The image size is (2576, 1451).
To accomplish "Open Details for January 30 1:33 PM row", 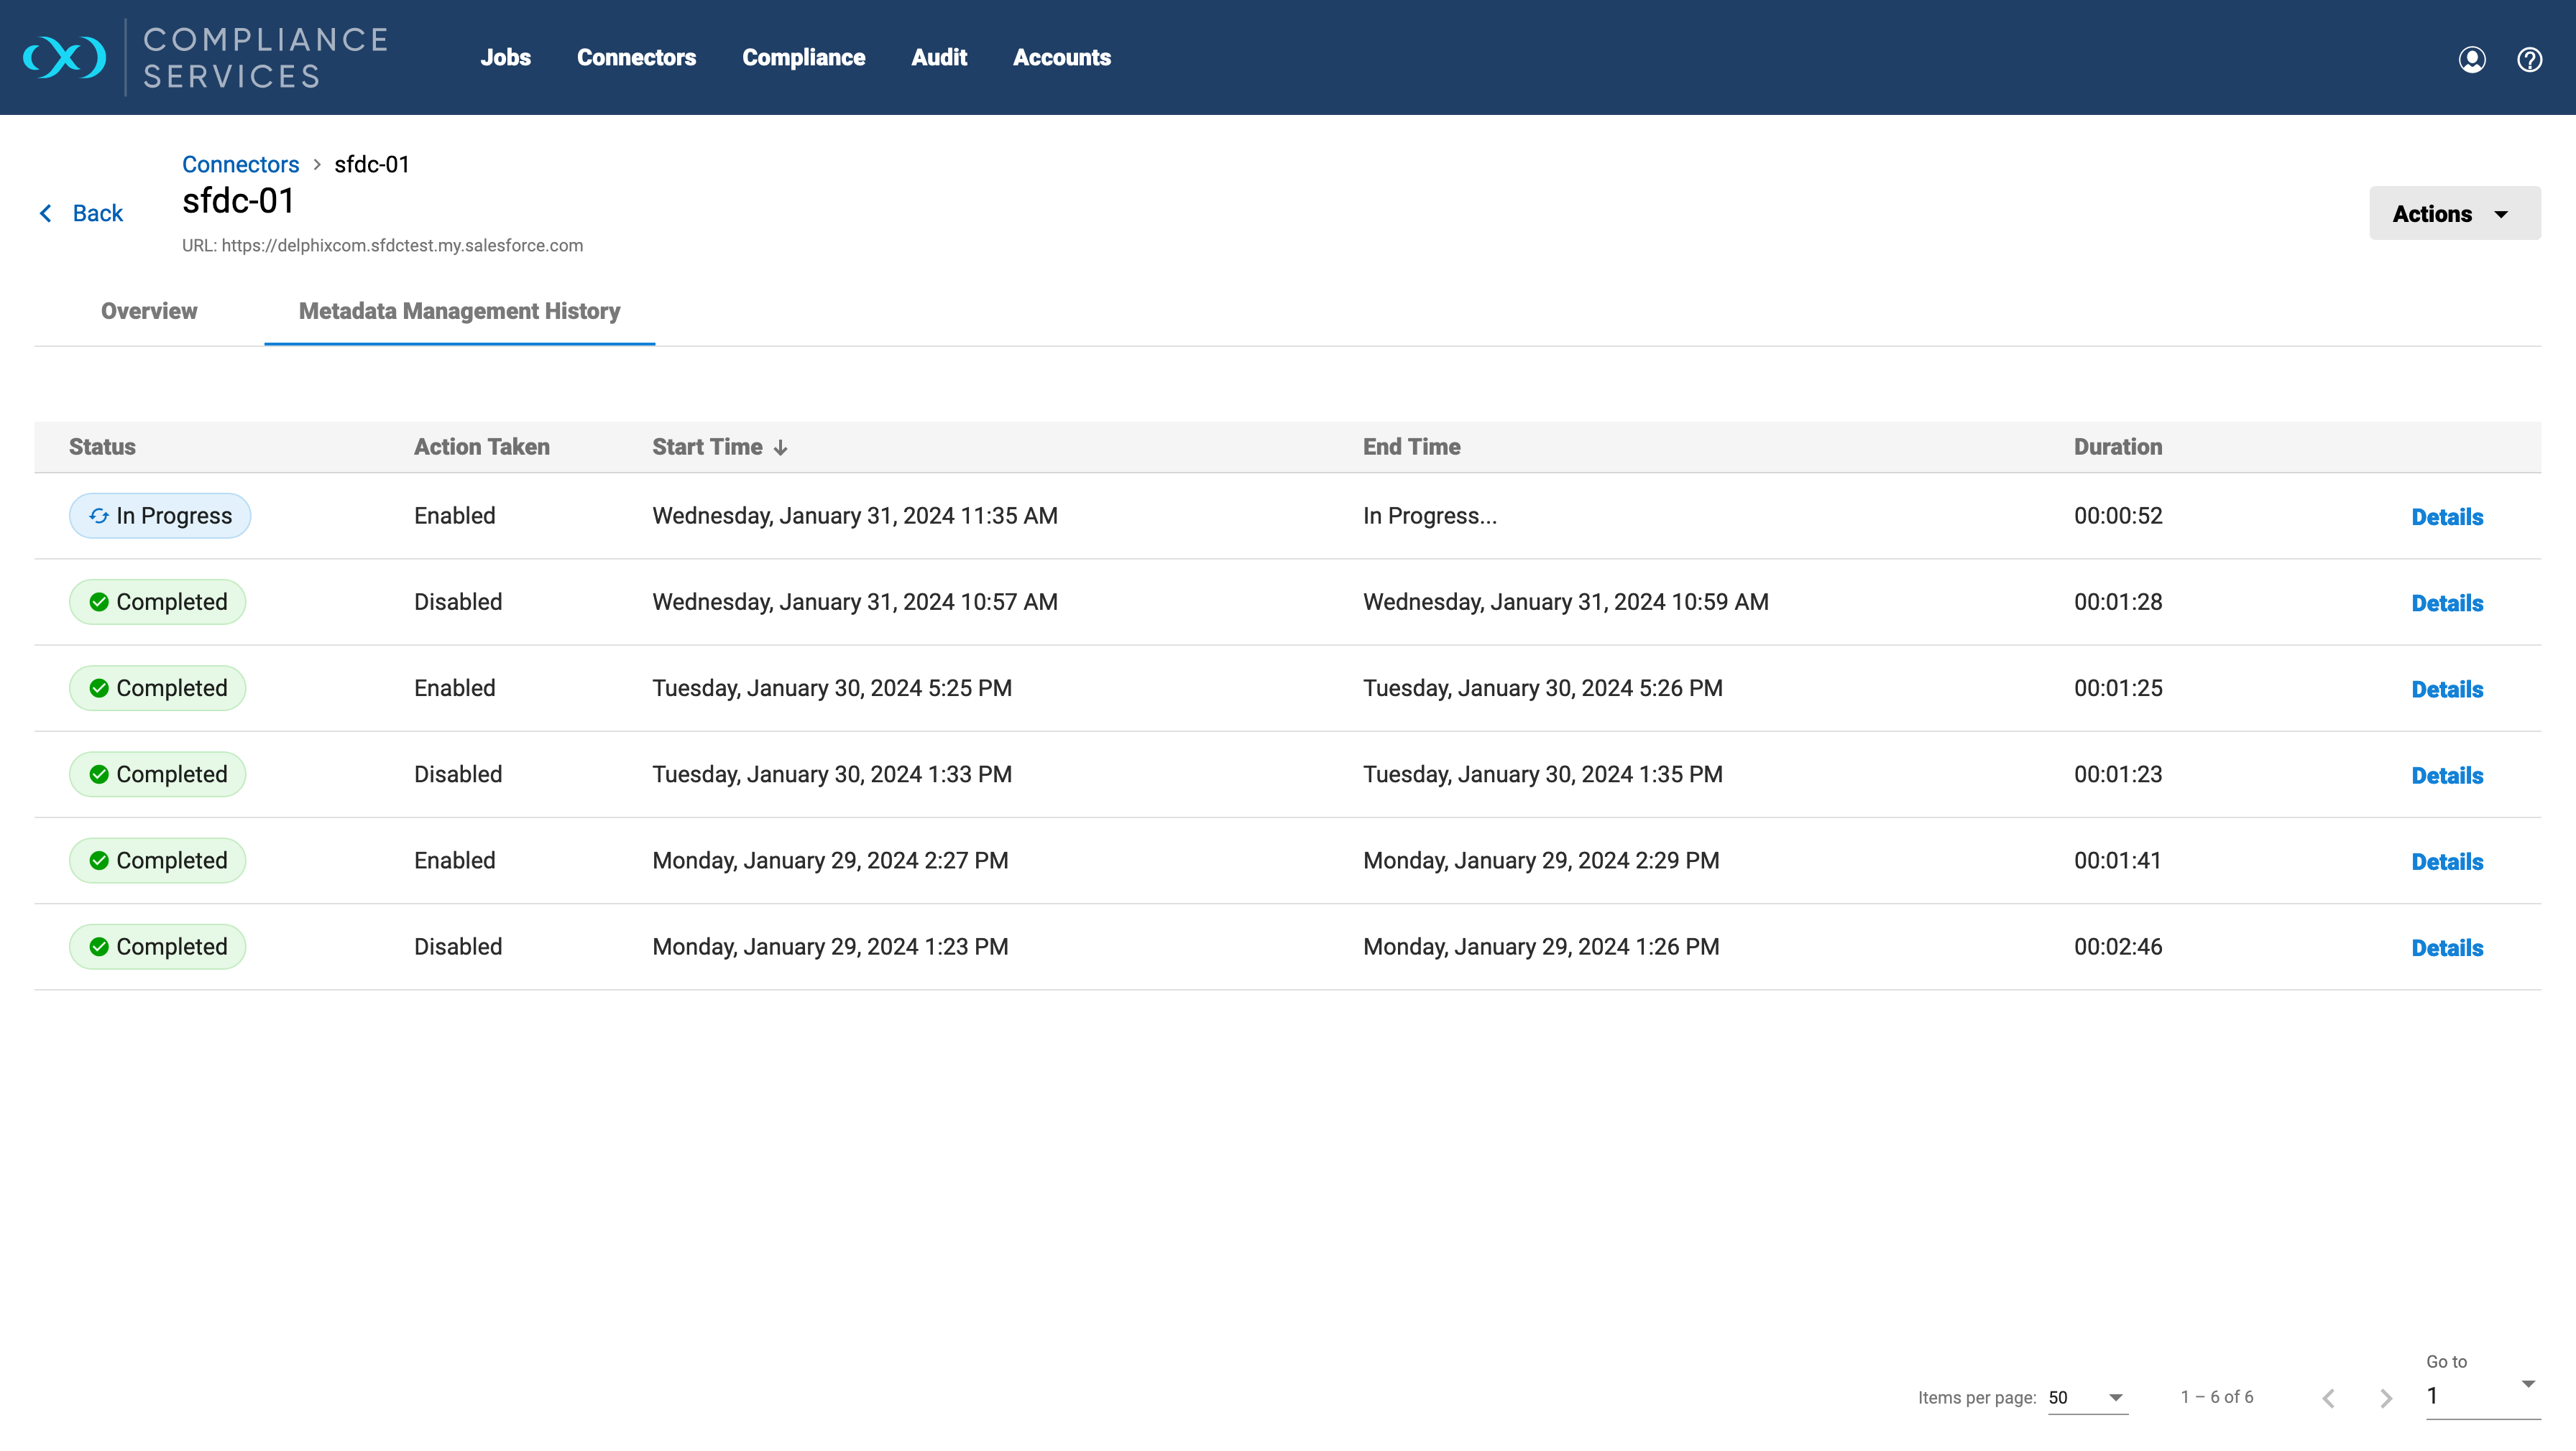I will coord(2447,776).
